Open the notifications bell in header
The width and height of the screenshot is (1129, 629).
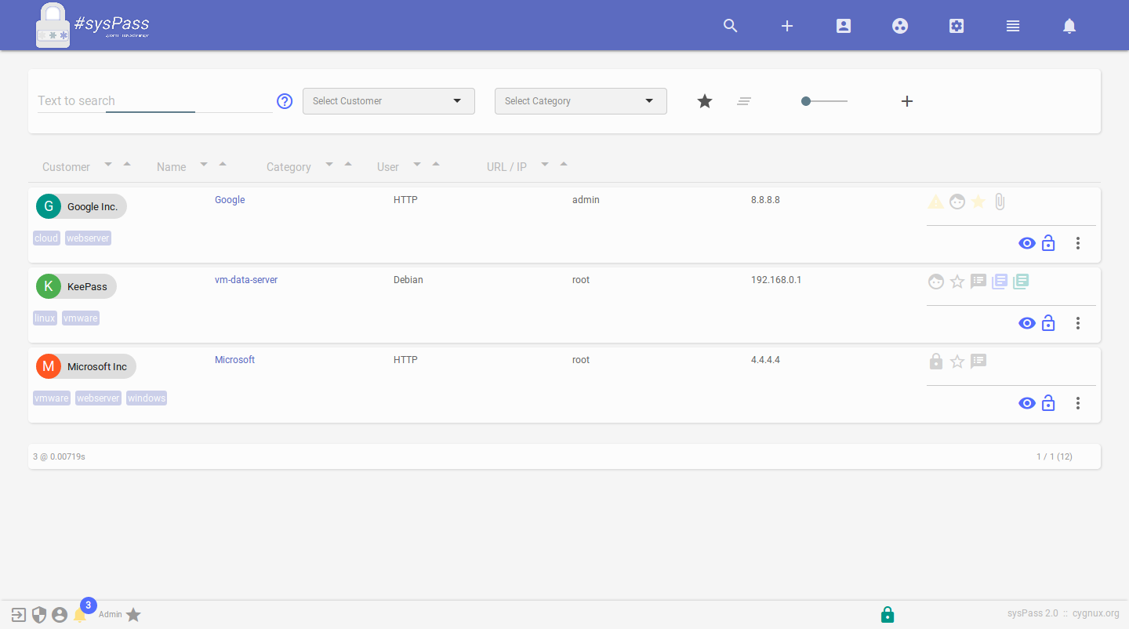tap(1069, 26)
